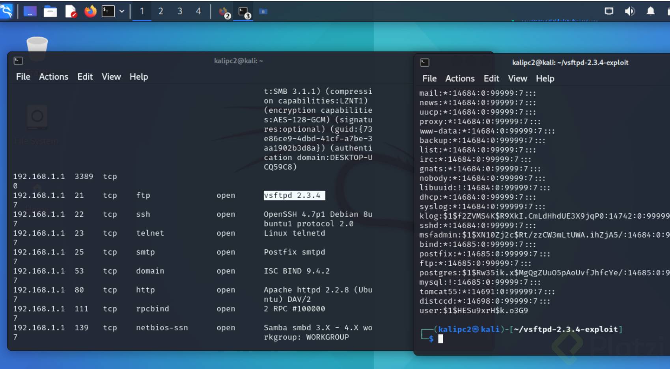Open File menu in the vsftpd-2.3.4-exploit terminal

(x=429, y=78)
